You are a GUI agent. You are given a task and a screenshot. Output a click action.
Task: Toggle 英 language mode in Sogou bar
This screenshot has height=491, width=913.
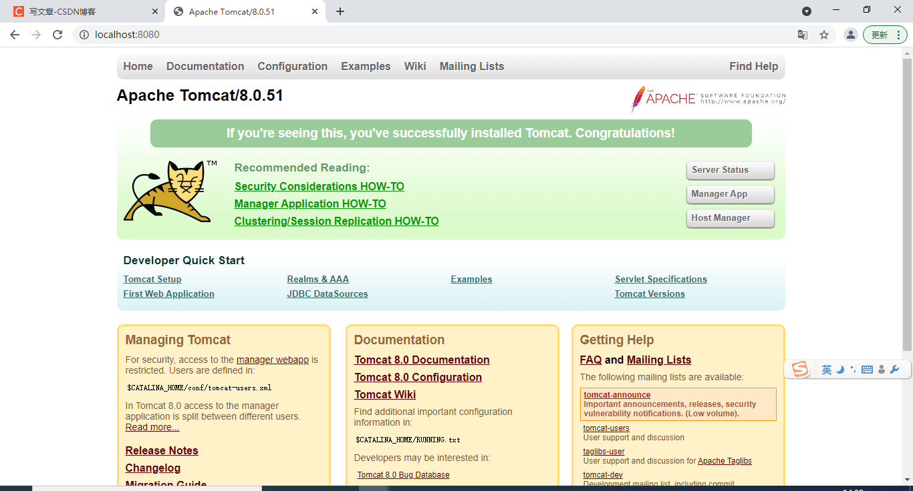coord(827,370)
